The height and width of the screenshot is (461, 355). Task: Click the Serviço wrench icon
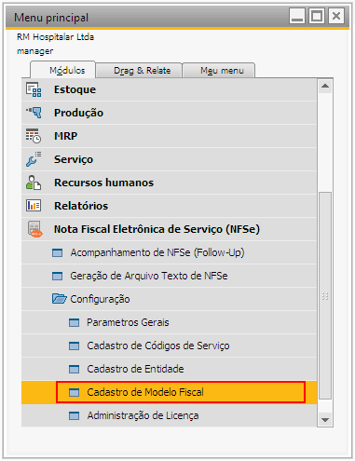[34, 159]
